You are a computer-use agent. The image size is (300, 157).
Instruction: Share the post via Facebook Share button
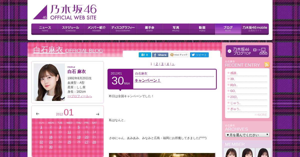click(x=160, y=55)
